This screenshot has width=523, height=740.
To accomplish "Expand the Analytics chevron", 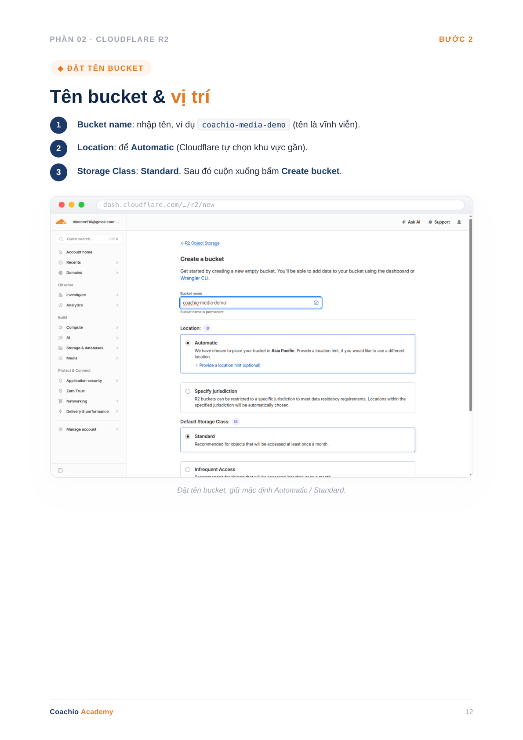I will pyautogui.click(x=117, y=305).
